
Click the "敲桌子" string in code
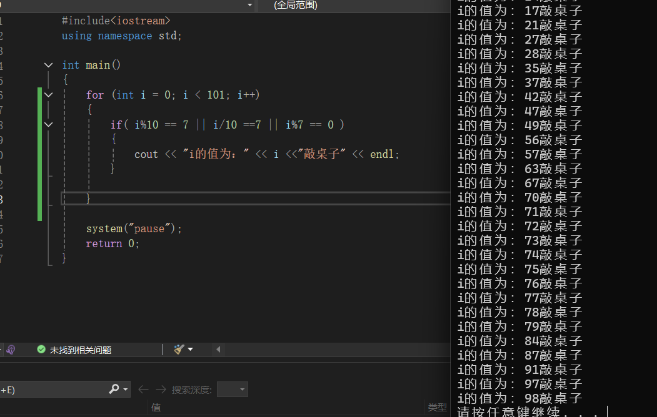[x=322, y=154]
